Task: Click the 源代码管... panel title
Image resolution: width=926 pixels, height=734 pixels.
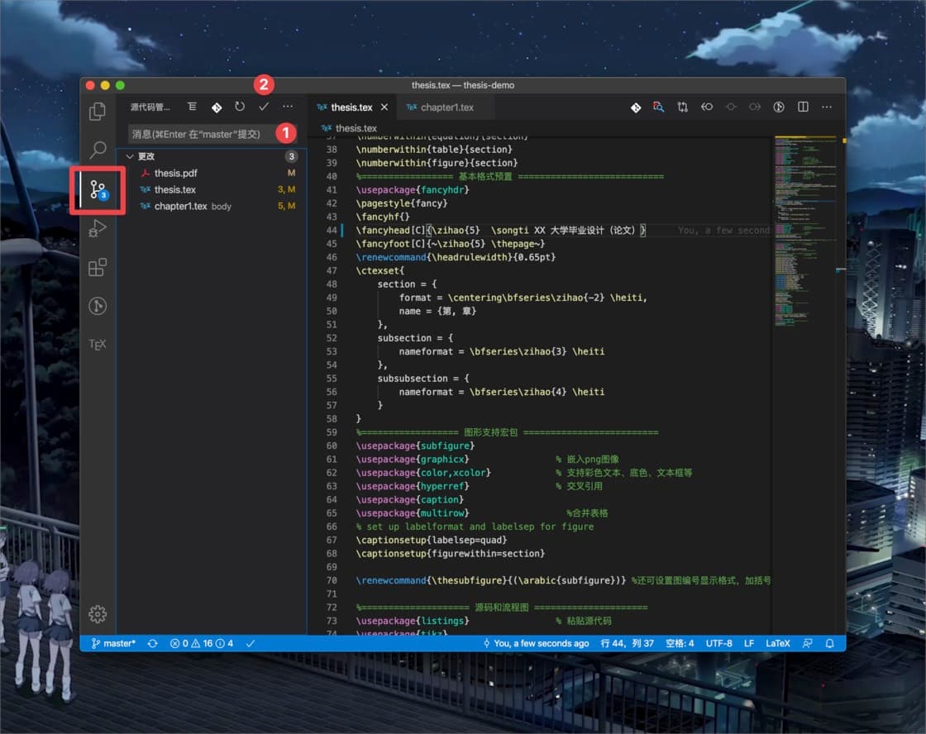Action: click(150, 107)
